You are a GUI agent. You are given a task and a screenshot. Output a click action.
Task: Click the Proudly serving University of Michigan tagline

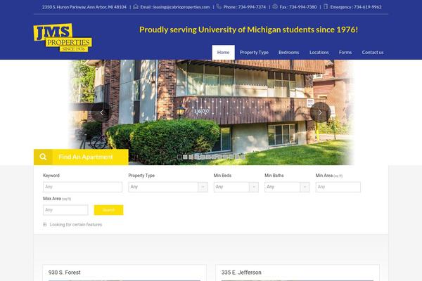click(x=249, y=30)
